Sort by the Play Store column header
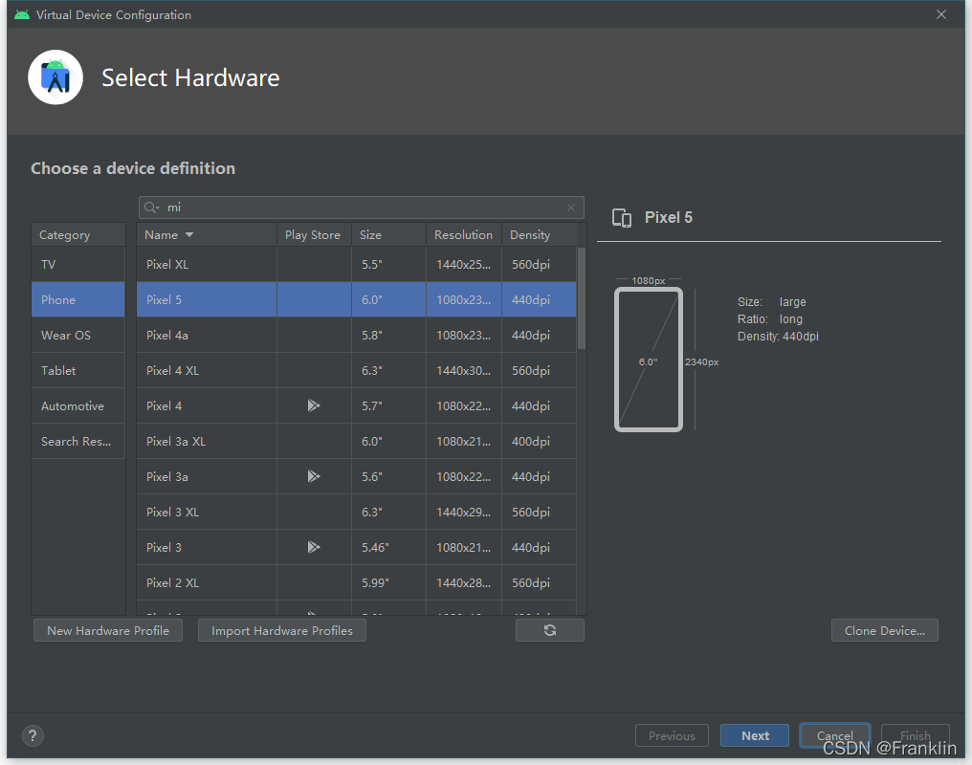Image resolution: width=972 pixels, height=765 pixels. [314, 235]
